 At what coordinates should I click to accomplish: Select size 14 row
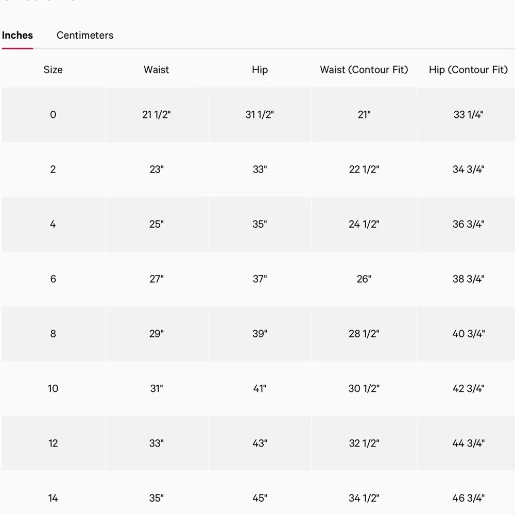tap(53, 497)
